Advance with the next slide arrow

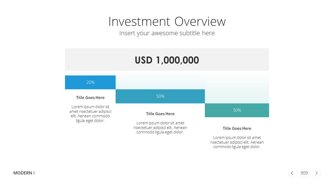point(316,173)
